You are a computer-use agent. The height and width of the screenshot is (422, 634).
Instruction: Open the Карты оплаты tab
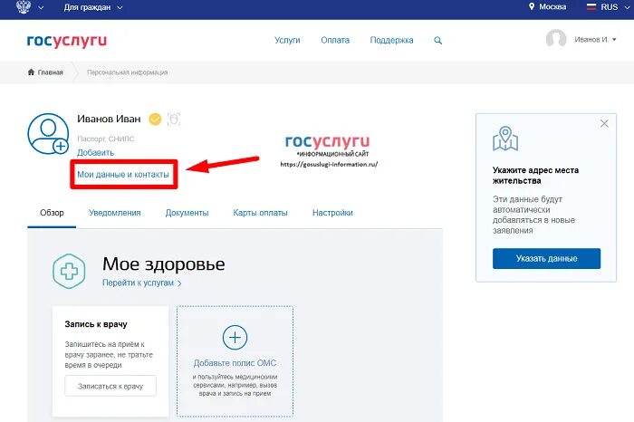pos(260,213)
